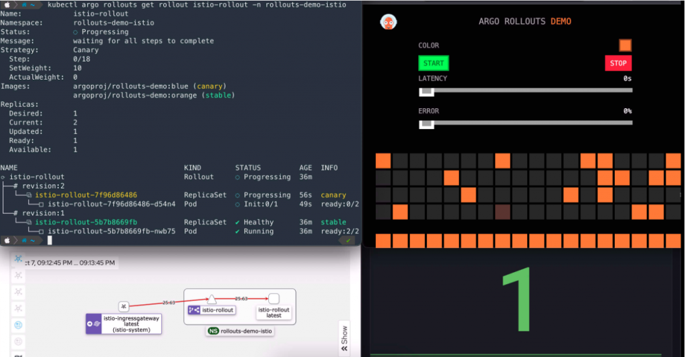685x357 pixels.
Task: Click the green stable INFO value
Action: [x=333, y=222]
